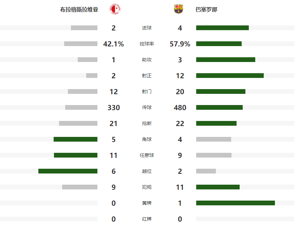Open the 巴塞罗那 team name link
The width and height of the screenshot is (297, 226).
(206, 10)
